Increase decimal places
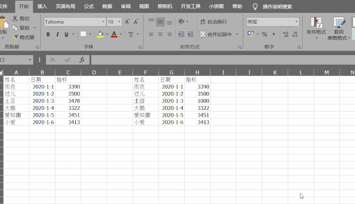355x204 pixels. [286, 34]
